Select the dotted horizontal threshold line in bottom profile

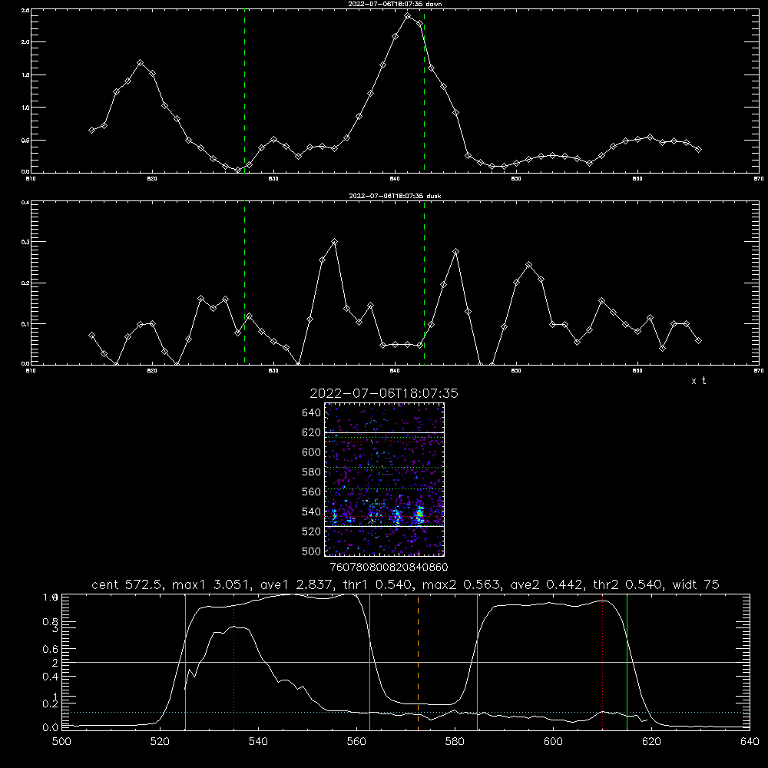[x=406, y=712]
